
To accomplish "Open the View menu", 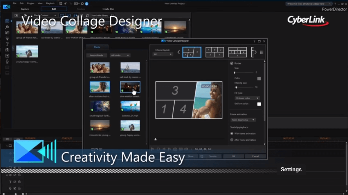I will 40,3.
